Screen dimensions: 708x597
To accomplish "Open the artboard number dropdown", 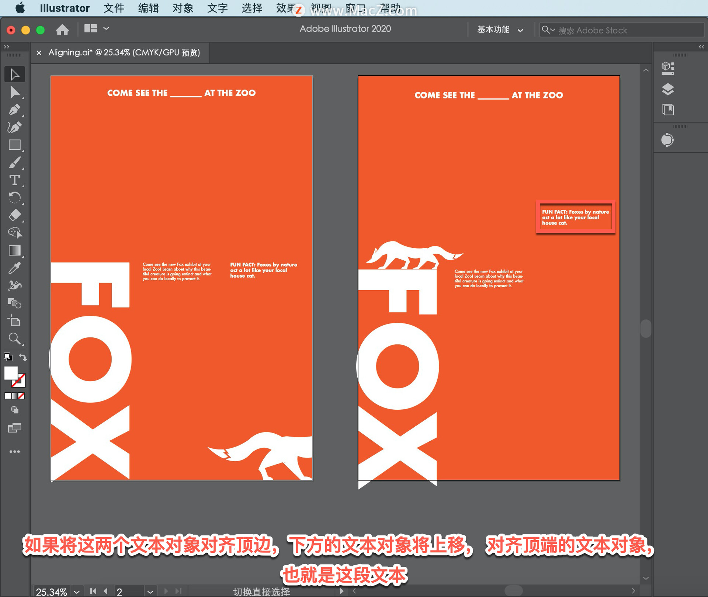I will coord(150,592).
